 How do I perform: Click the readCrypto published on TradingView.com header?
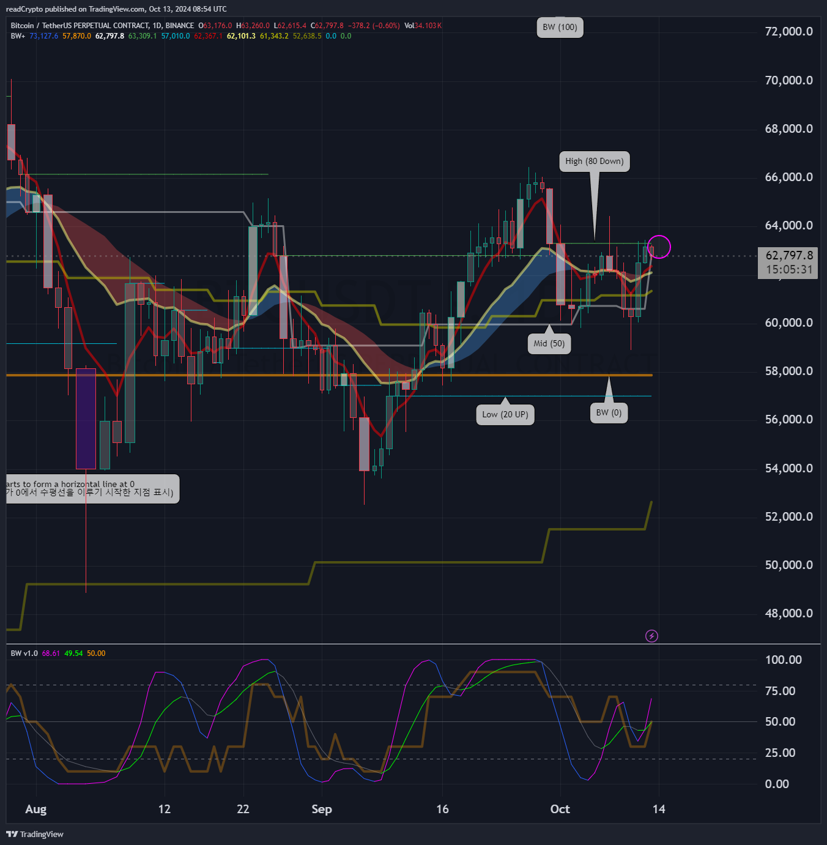click(x=116, y=9)
